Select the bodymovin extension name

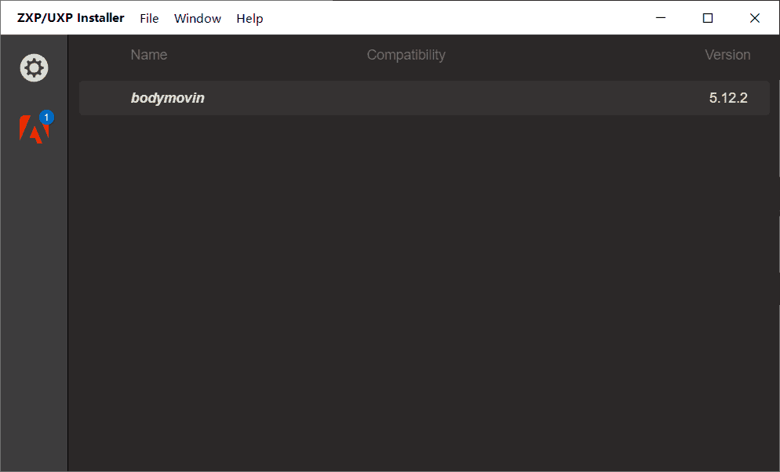[167, 98]
